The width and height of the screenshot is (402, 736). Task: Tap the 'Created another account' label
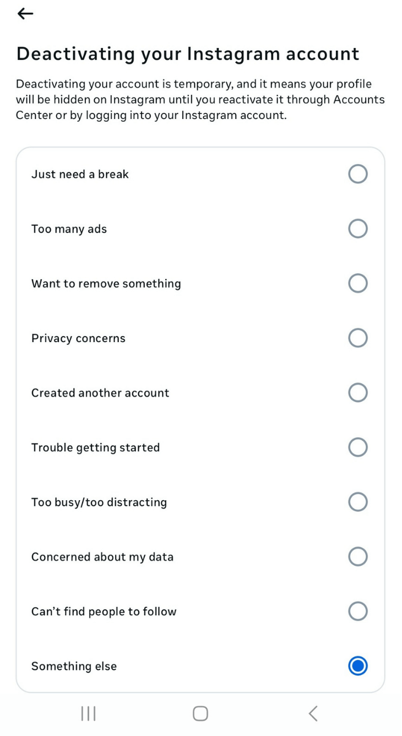click(100, 393)
